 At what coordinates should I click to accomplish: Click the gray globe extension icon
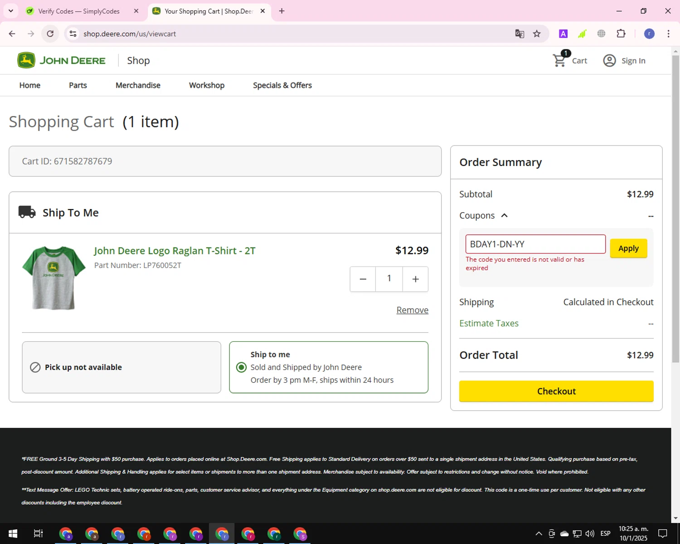[601, 34]
